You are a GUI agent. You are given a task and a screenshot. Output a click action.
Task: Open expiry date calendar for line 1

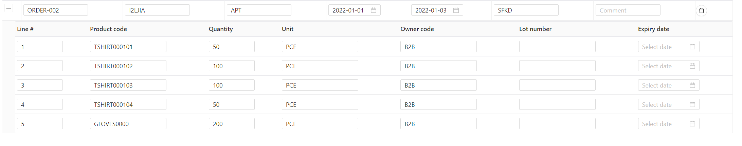pos(692,47)
